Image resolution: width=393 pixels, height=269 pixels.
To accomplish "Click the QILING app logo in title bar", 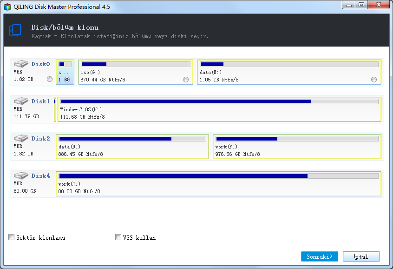I will tap(7, 7).
